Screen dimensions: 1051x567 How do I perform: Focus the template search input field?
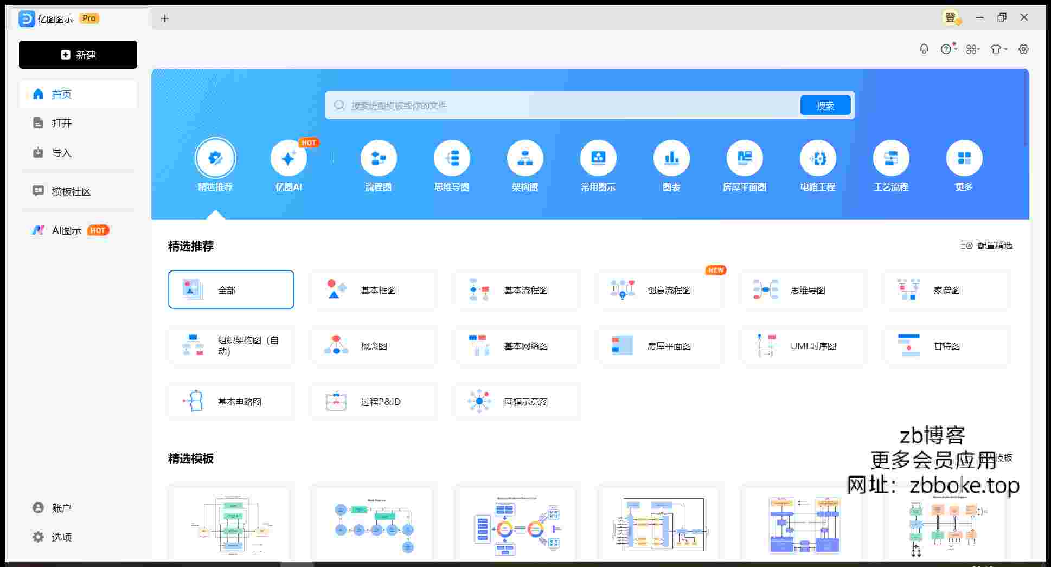coord(563,105)
